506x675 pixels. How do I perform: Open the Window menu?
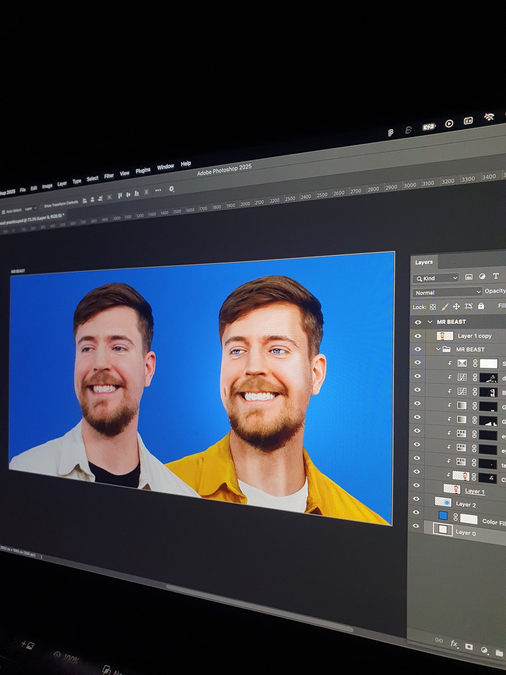(x=165, y=167)
